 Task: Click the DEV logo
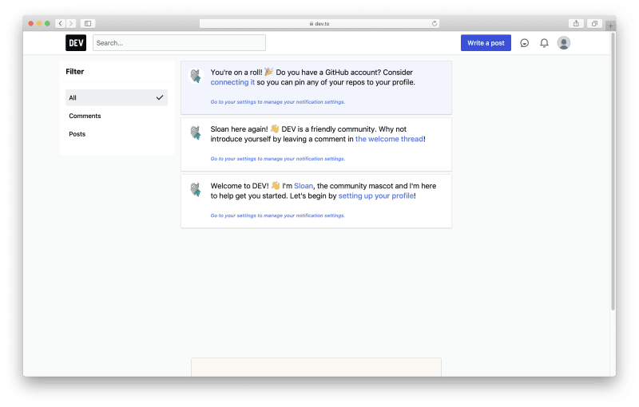point(76,43)
